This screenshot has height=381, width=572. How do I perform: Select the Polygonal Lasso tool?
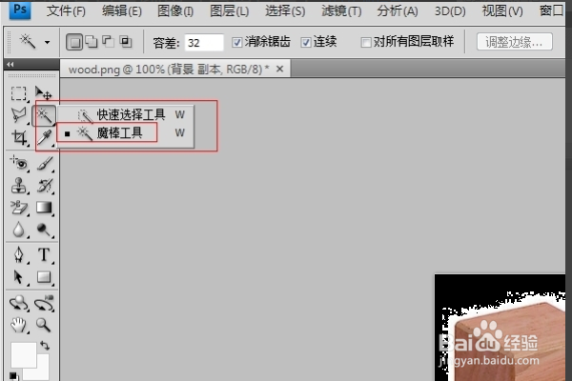click(x=19, y=115)
